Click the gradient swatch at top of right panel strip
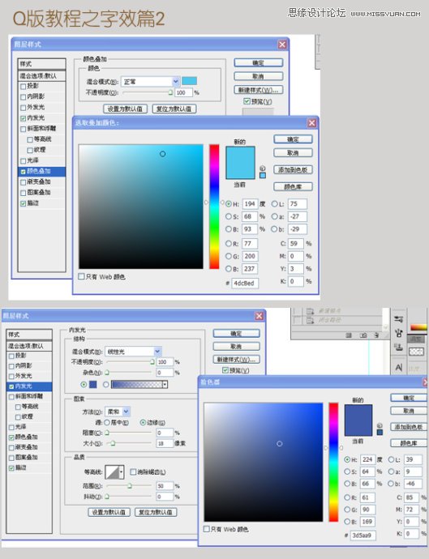Image resolution: width=429 pixels, height=559 pixels. tap(418, 327)
